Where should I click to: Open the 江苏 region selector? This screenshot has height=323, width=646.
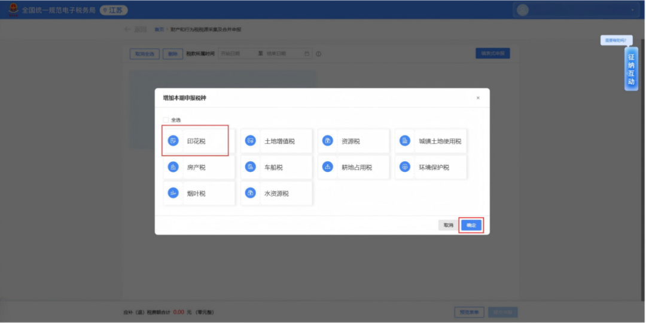(113, 10)
